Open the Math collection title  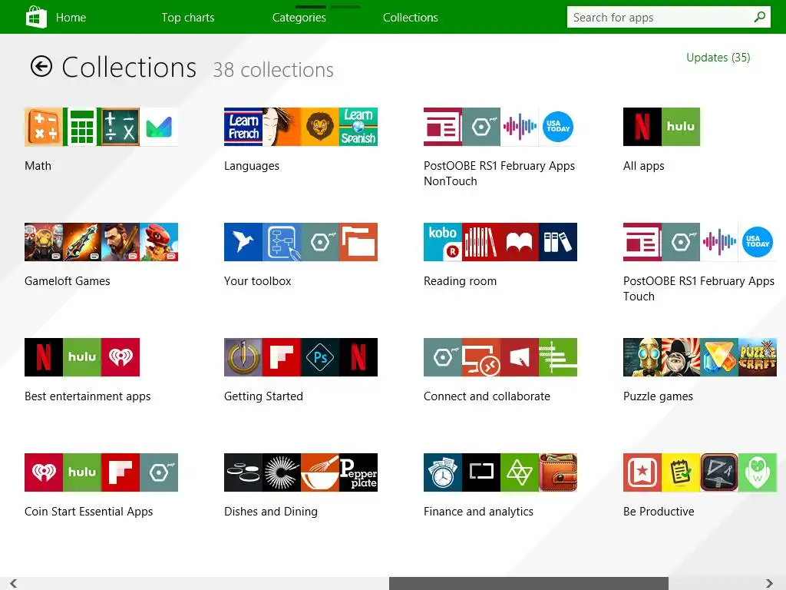(x=38, y=166)
